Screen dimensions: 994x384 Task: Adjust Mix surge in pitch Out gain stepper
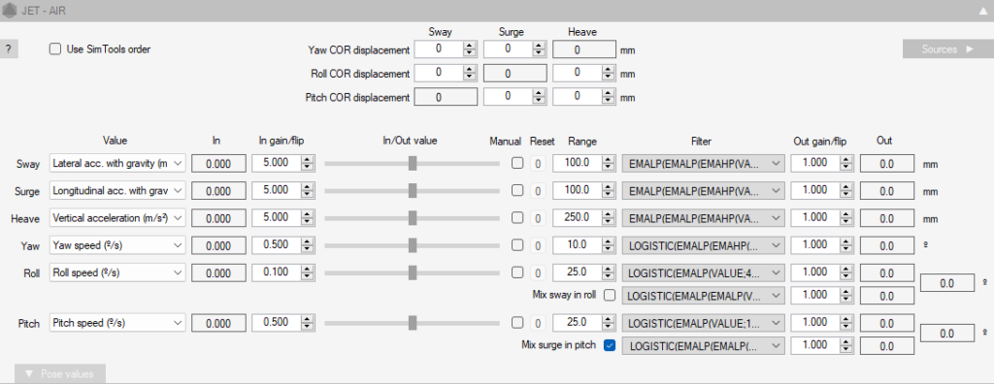pos(846,345)
